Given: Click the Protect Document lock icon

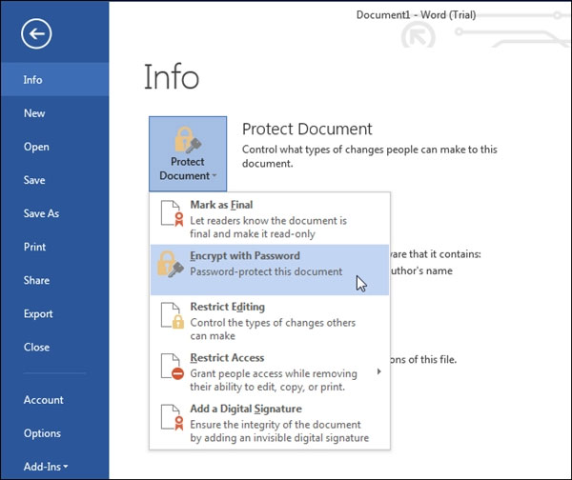Looking at the screenshot, I should point(188,139).
